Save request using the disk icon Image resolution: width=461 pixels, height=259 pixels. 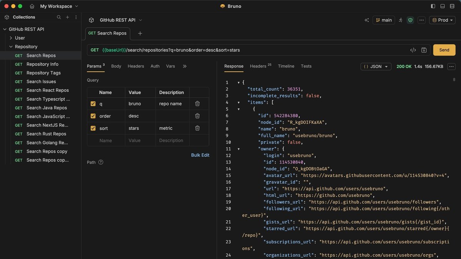pyautogui.click(x=424, y=50)
